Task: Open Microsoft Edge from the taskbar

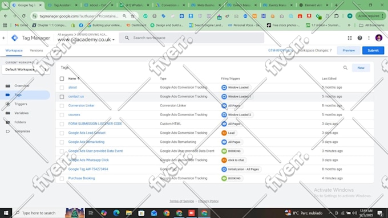Action: coord(116,213)
